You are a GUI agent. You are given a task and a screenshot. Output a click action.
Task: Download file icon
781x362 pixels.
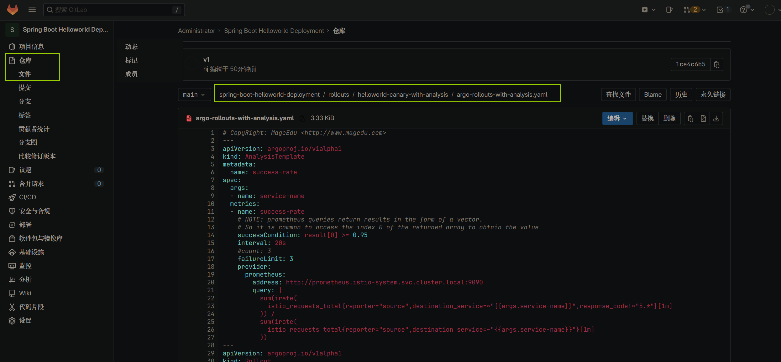point(716,118)
